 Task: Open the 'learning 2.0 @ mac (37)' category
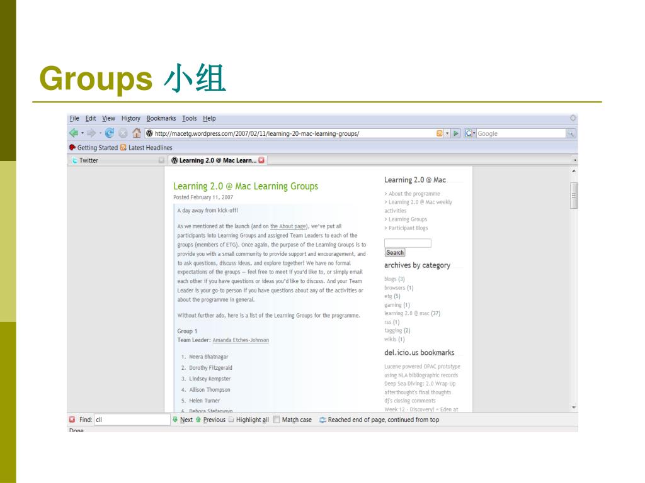tap(412, 313)
